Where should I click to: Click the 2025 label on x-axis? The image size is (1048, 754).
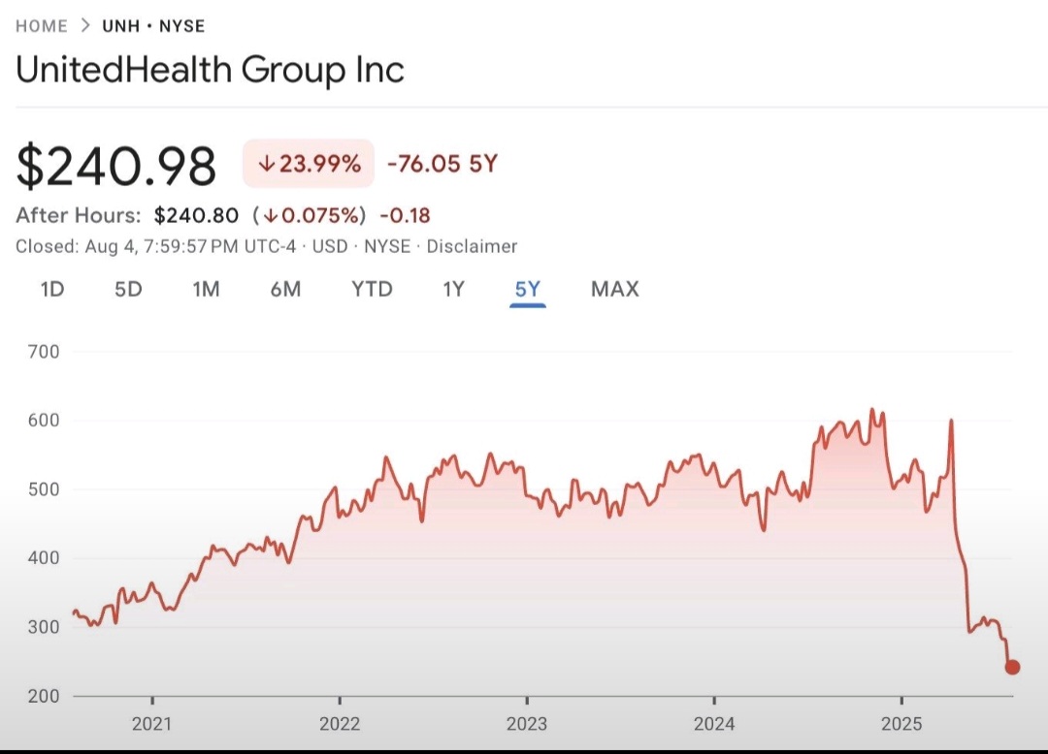coord(901,723)
